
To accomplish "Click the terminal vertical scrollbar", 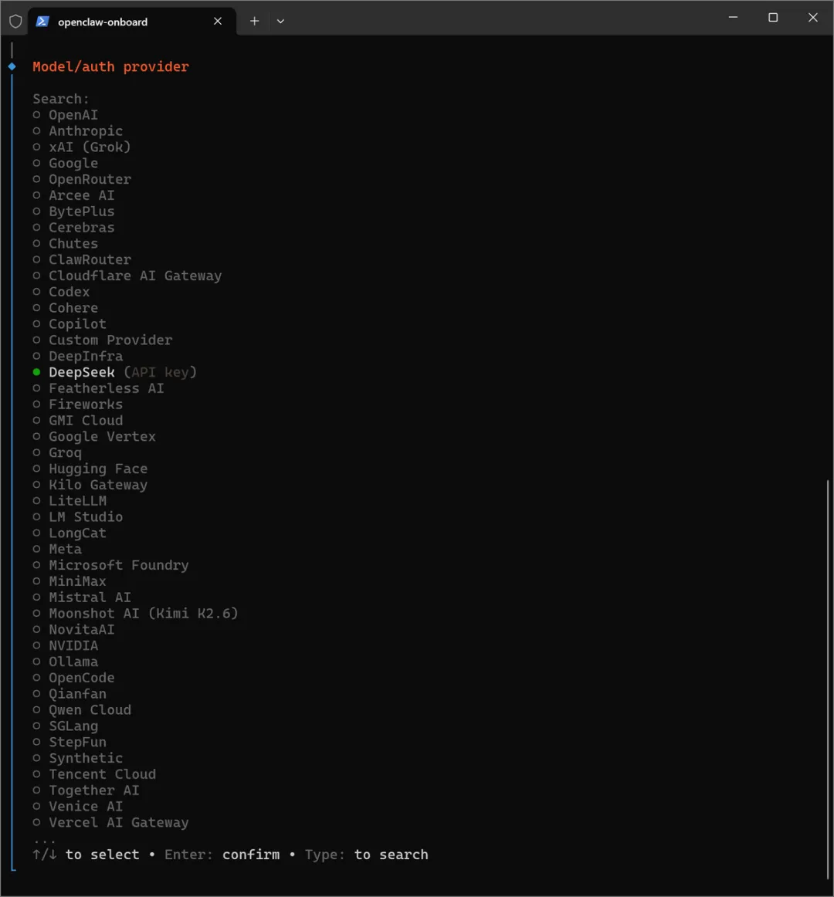I will click(828, 679).
